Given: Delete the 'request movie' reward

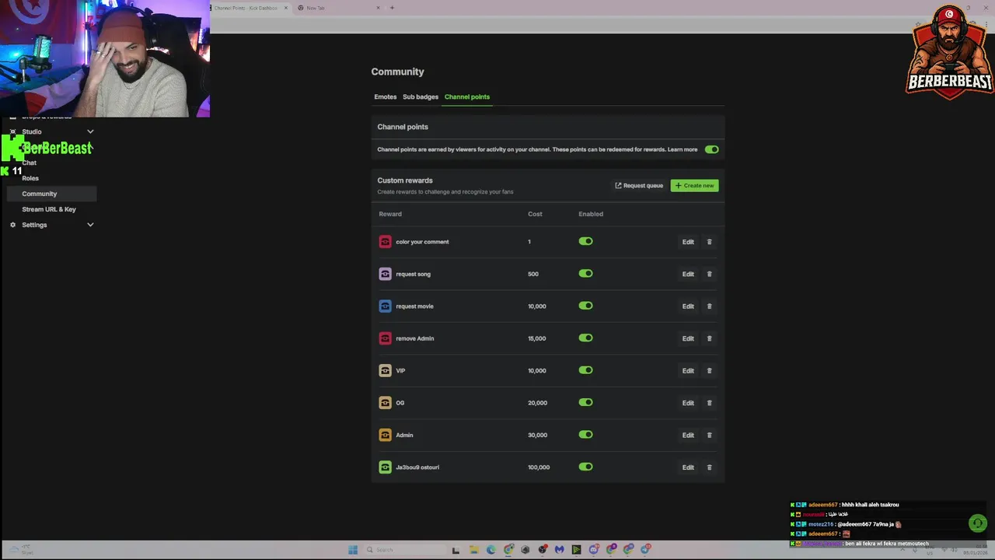Looking at the screenshot, I should coord(709,306).
